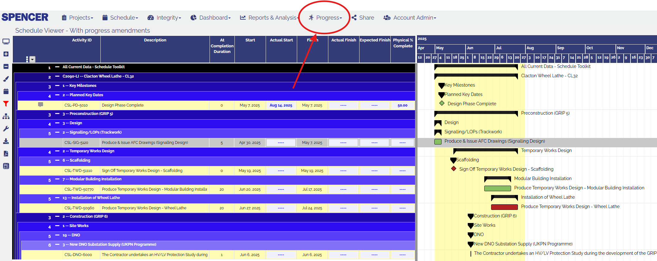Screen dimensions: 657x261
Task: Open the paintbrush formatting tool
Action: click(x=6, y=79)
